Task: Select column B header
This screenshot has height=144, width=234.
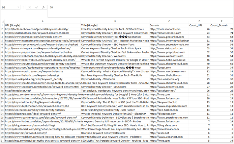Action: (115, 21)
